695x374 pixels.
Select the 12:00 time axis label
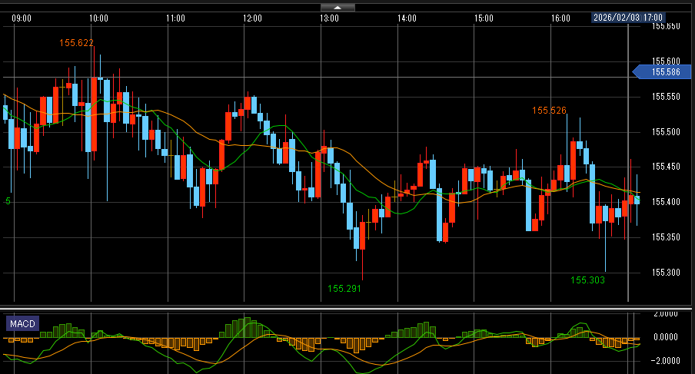[252, 18]
